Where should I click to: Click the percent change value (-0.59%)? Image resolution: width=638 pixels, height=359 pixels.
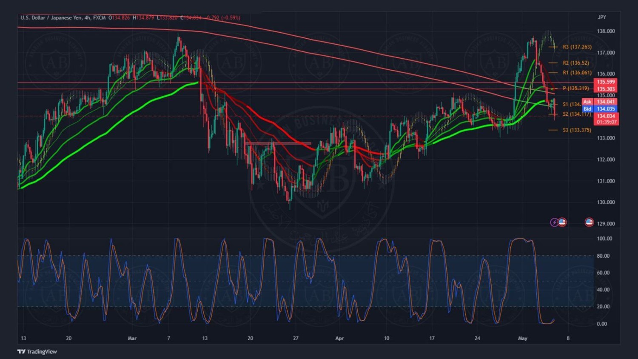point(231,18)
